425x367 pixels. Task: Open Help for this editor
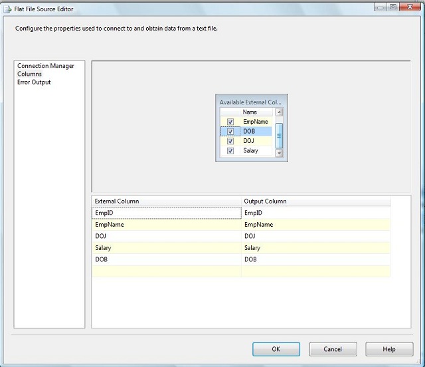[389, 349]
